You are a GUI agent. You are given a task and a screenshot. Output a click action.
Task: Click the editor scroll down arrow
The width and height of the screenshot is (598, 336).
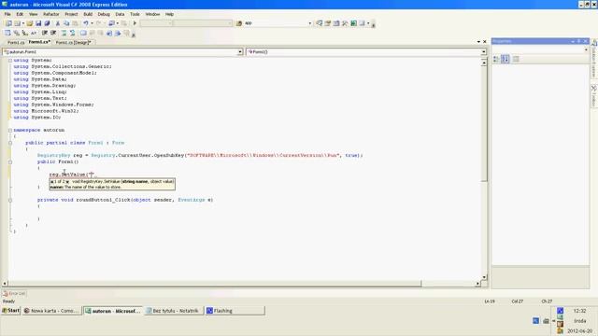click(x=484, y=277)
